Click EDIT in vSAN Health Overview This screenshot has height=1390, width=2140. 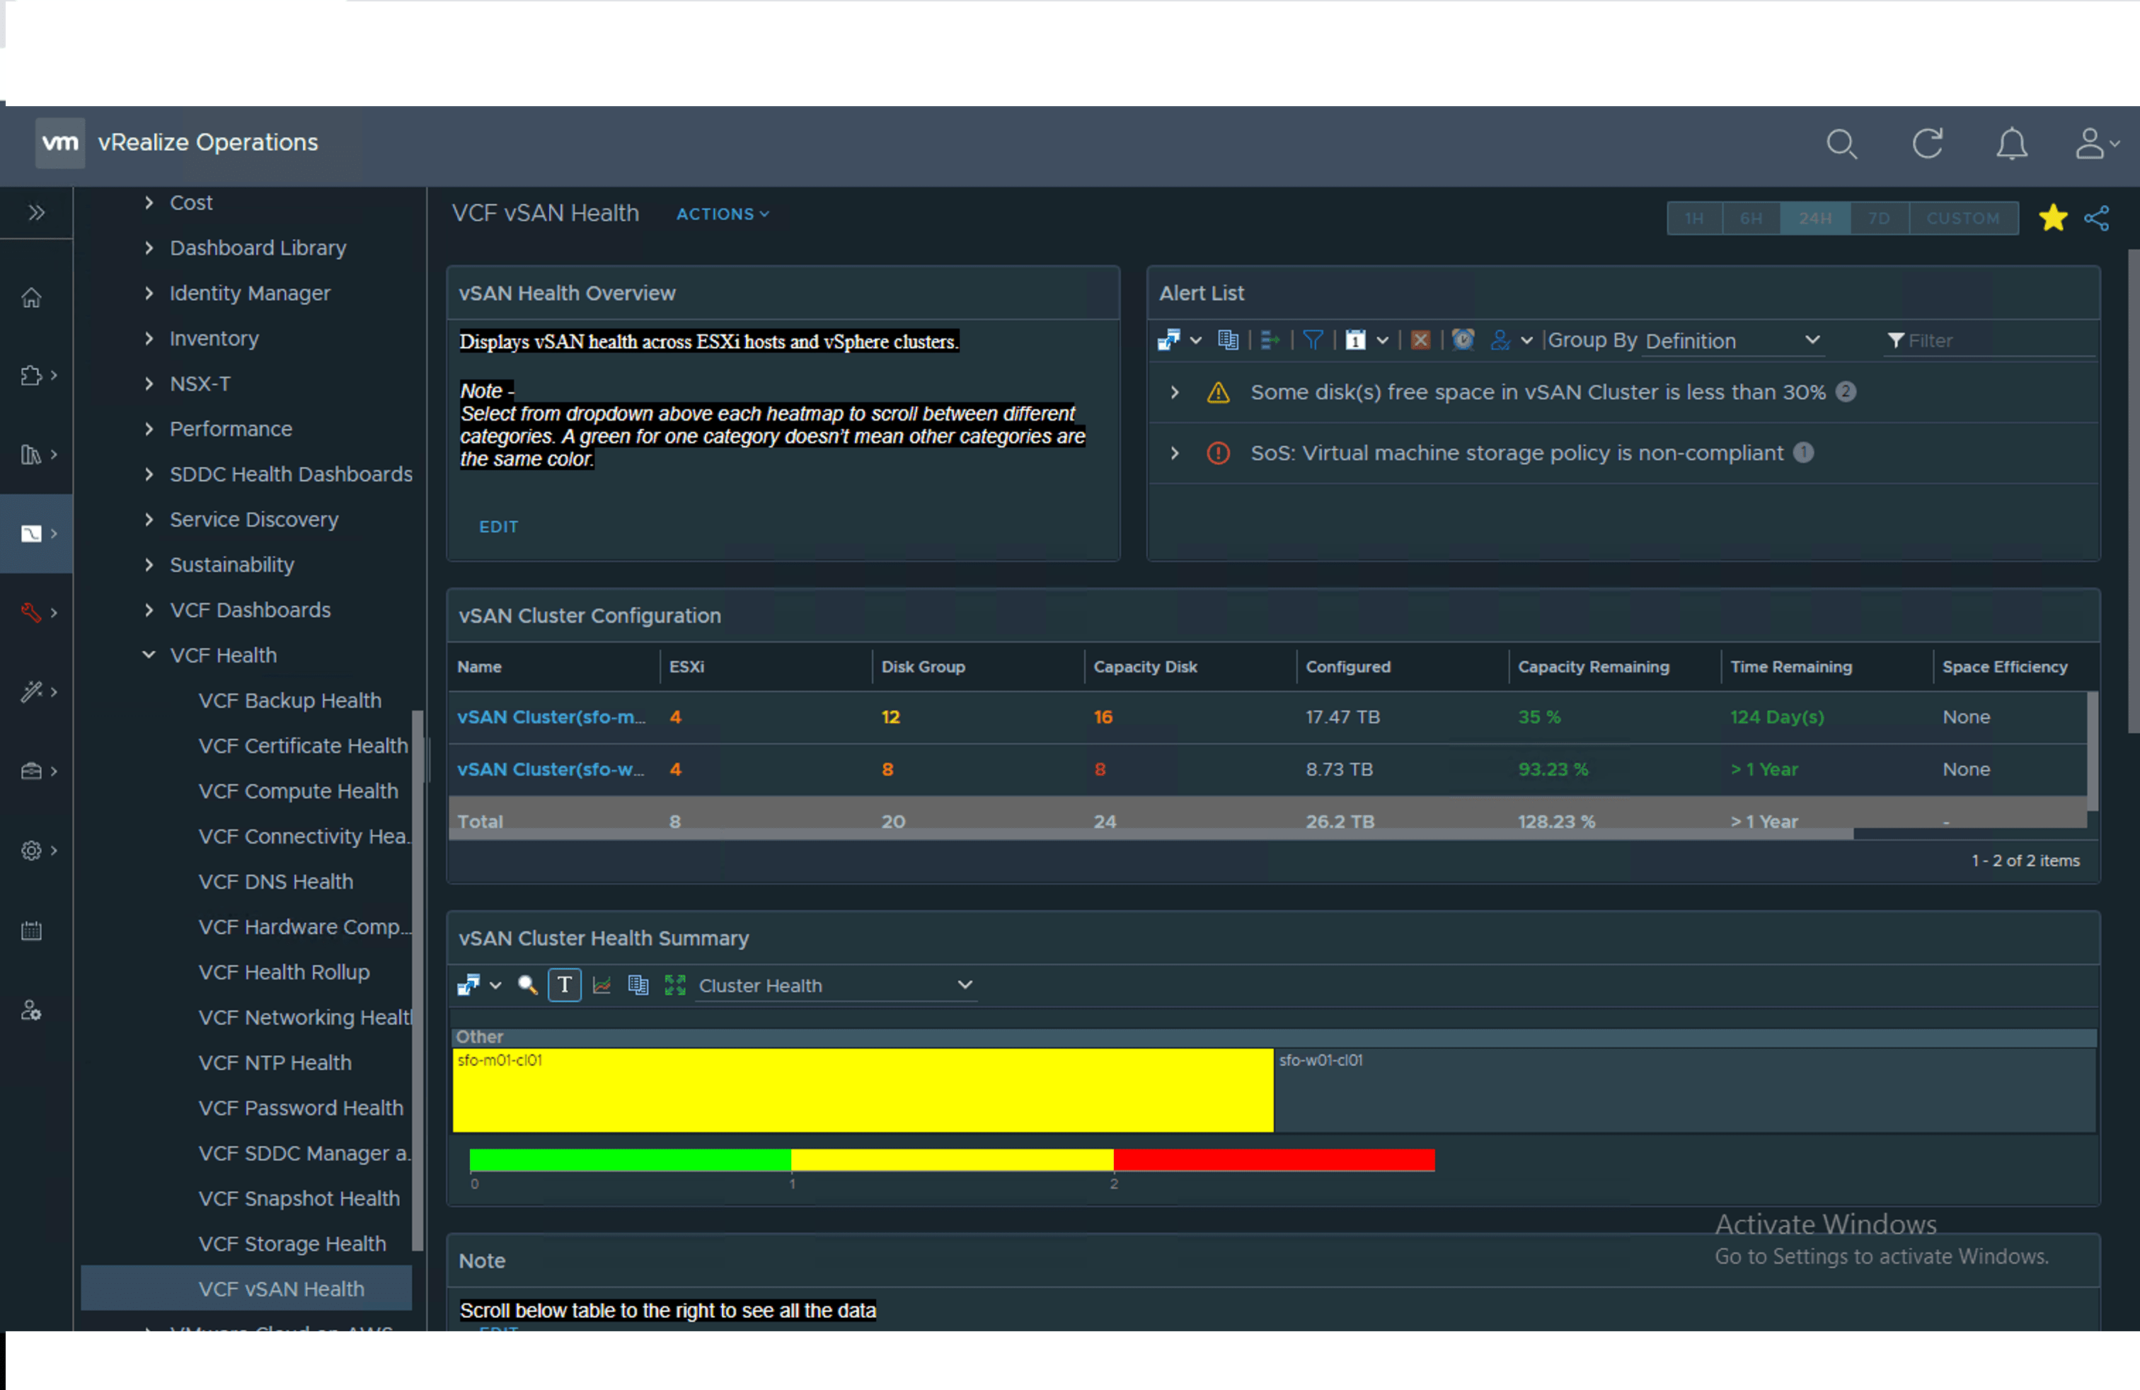coord(498,527)
